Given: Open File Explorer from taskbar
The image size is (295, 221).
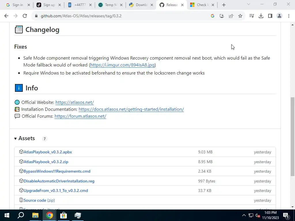Looking at the screenshot, I should [35, 215].
